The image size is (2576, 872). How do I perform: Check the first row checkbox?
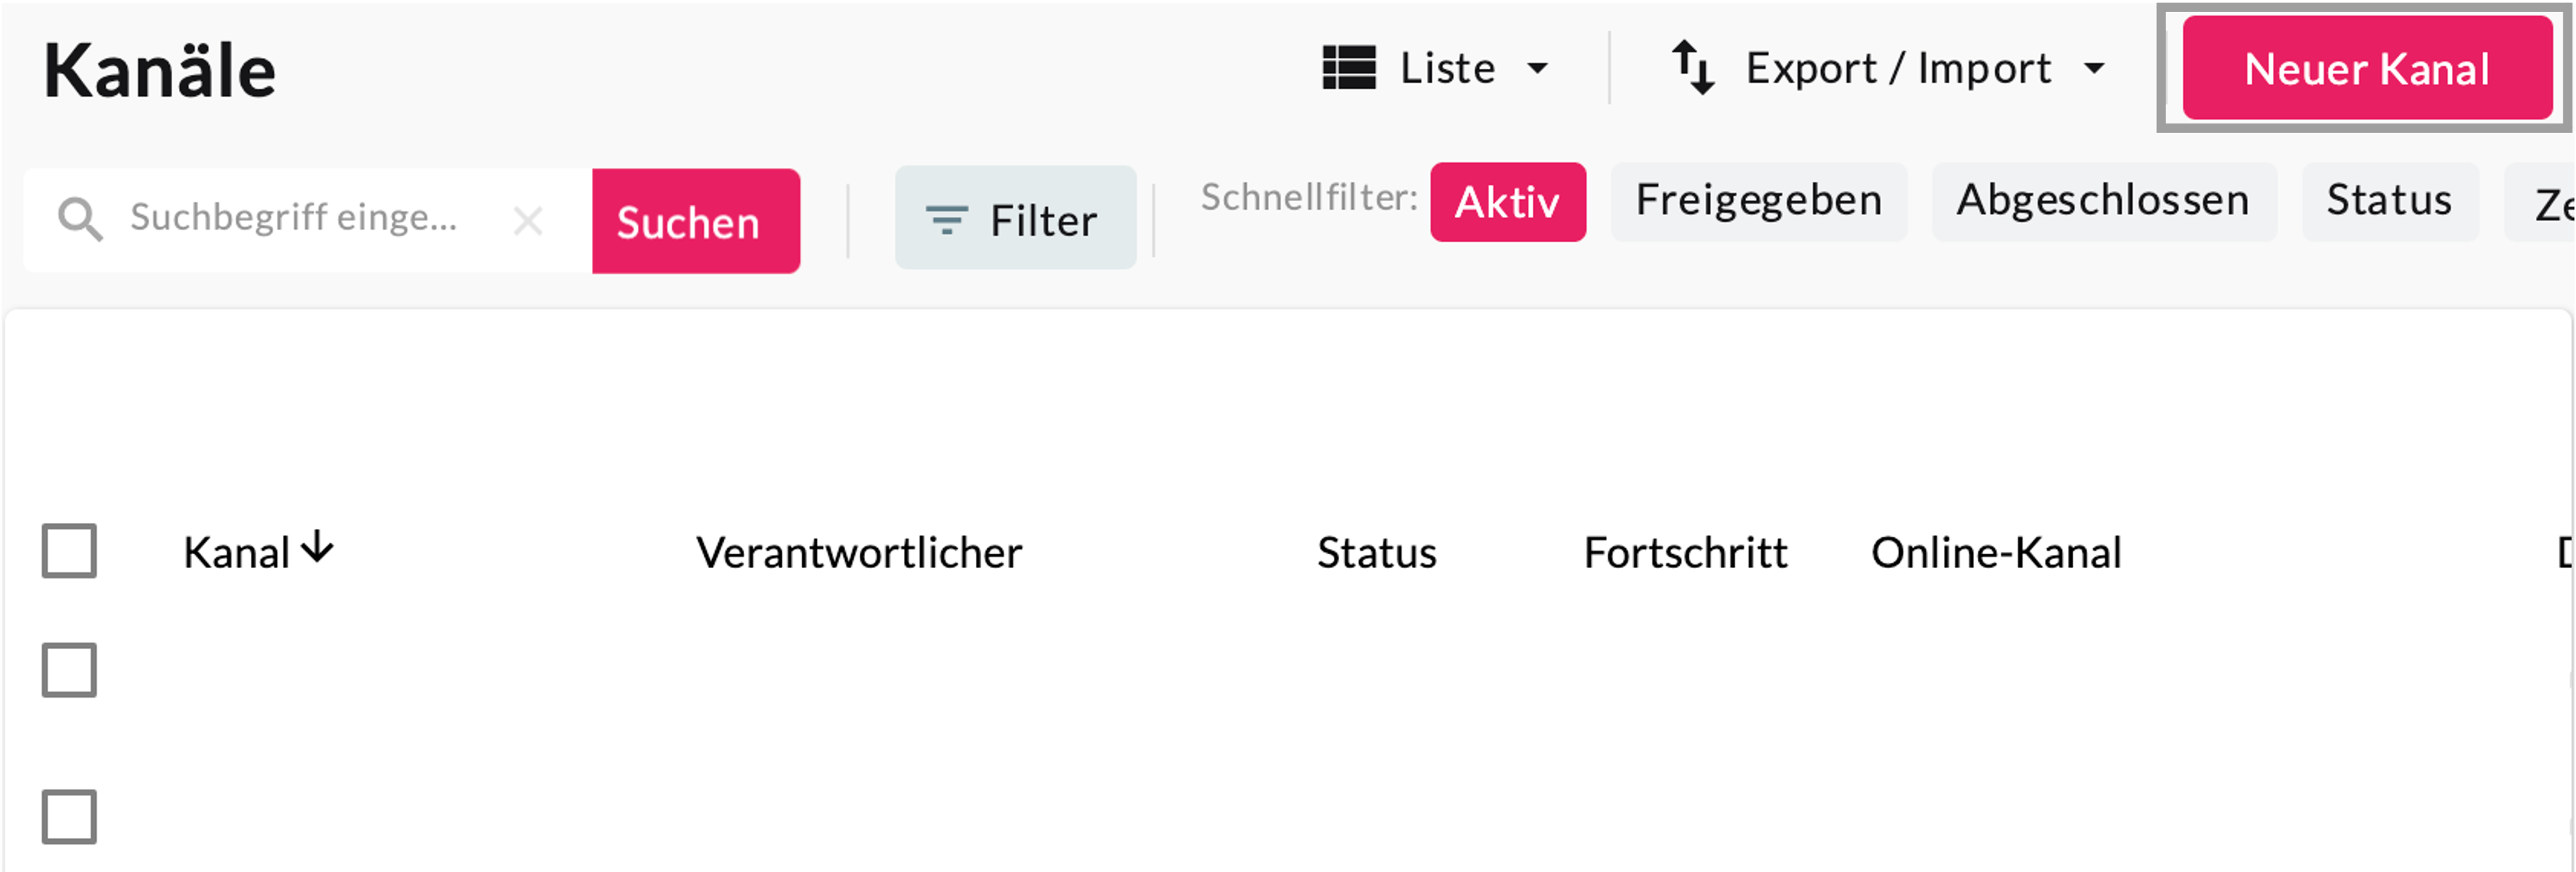click(69, 670)
